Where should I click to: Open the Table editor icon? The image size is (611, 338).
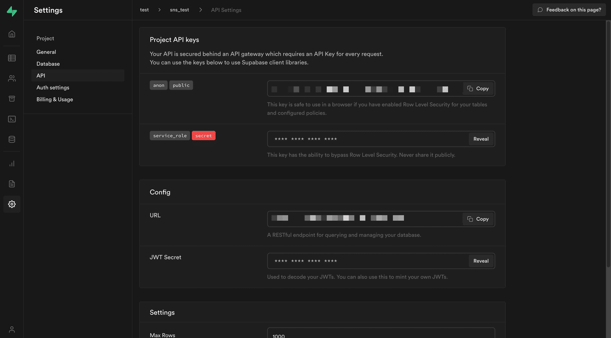coord(12,58)
